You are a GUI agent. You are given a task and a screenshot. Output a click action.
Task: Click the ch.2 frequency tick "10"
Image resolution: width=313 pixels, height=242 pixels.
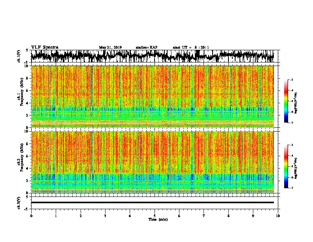click(x=26, y=131)
